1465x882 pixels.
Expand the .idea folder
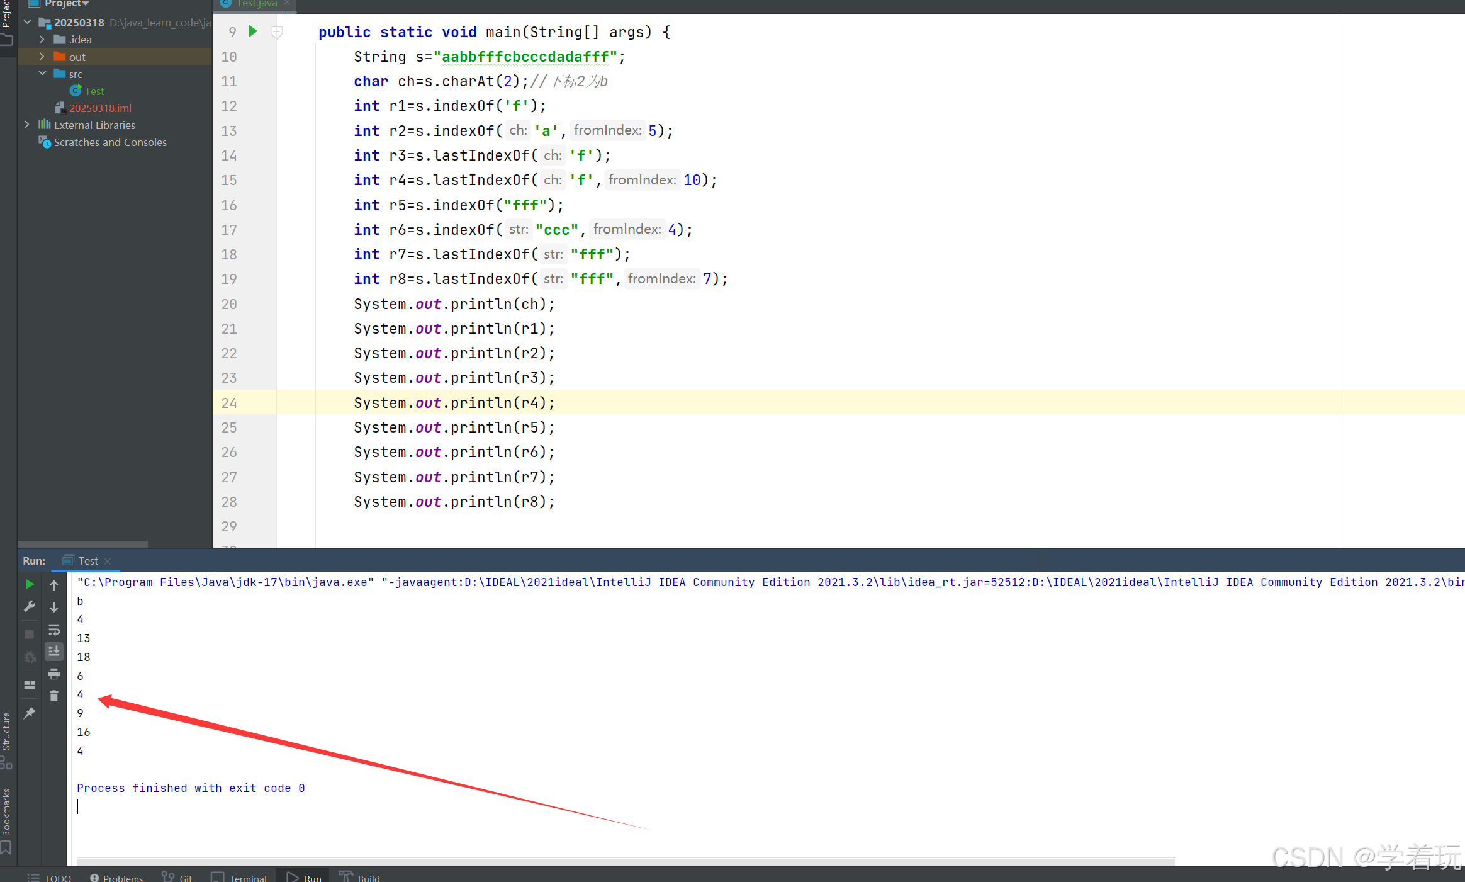42,40
